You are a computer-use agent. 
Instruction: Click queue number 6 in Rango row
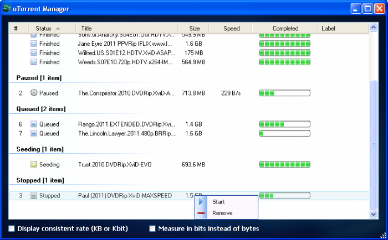click(21, 124)
